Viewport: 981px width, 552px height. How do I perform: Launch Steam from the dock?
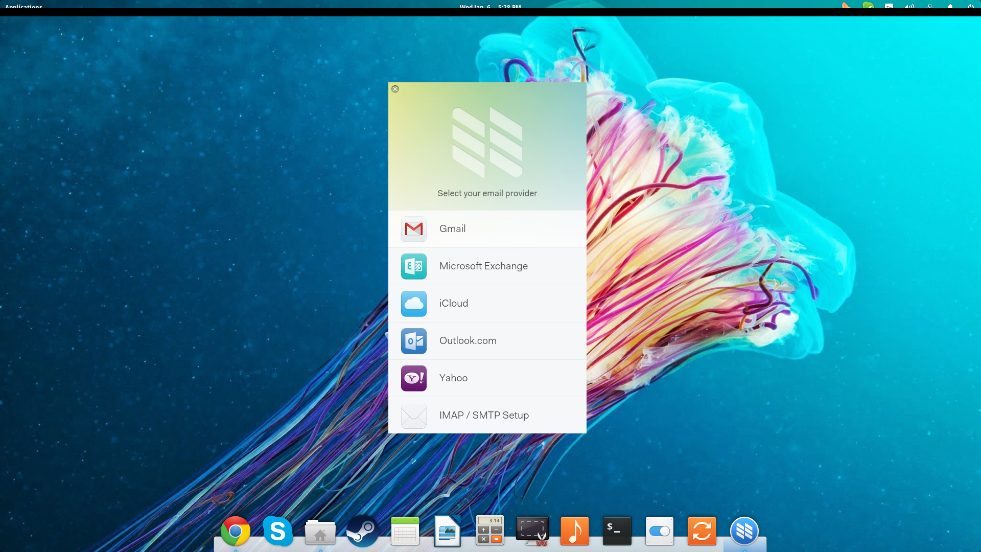(x=363, y=531)
